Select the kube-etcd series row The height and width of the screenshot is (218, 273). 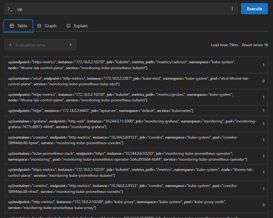(136, 81)
